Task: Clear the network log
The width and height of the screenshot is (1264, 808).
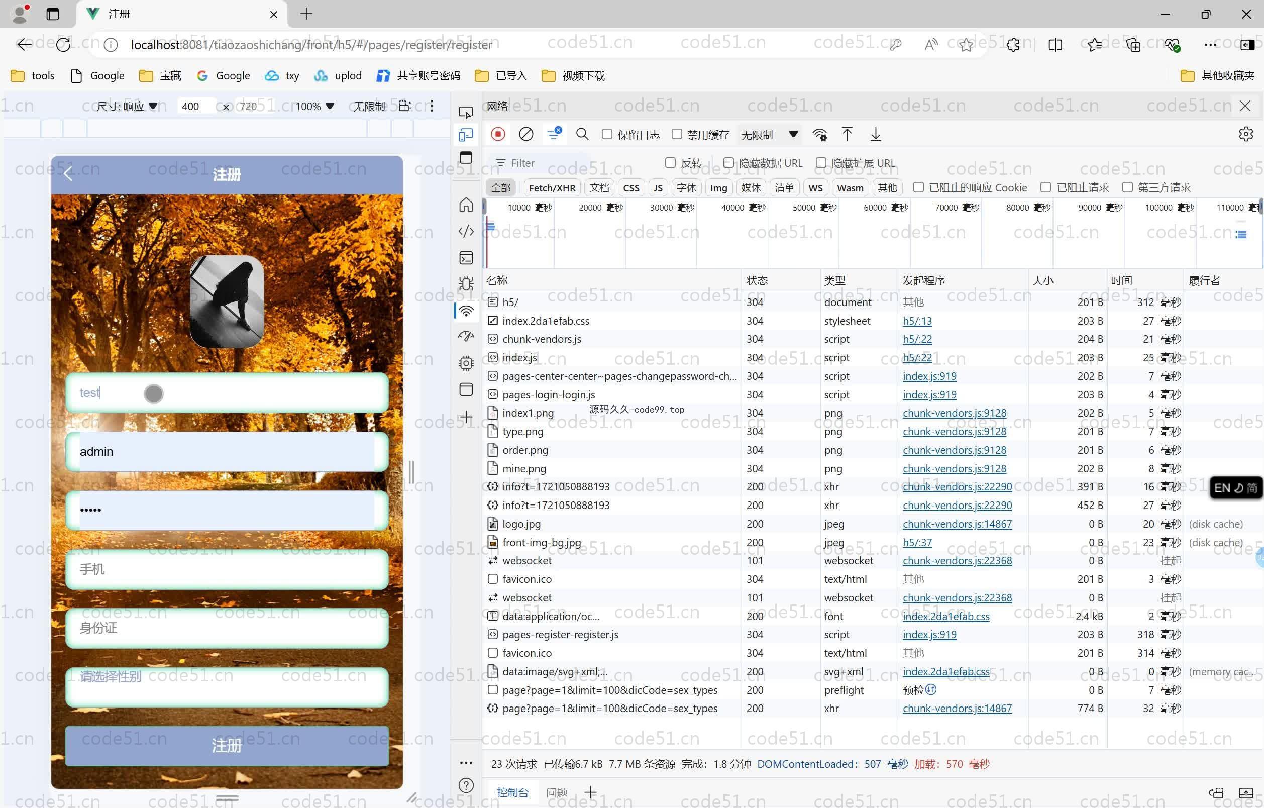Action: point(525,134)
